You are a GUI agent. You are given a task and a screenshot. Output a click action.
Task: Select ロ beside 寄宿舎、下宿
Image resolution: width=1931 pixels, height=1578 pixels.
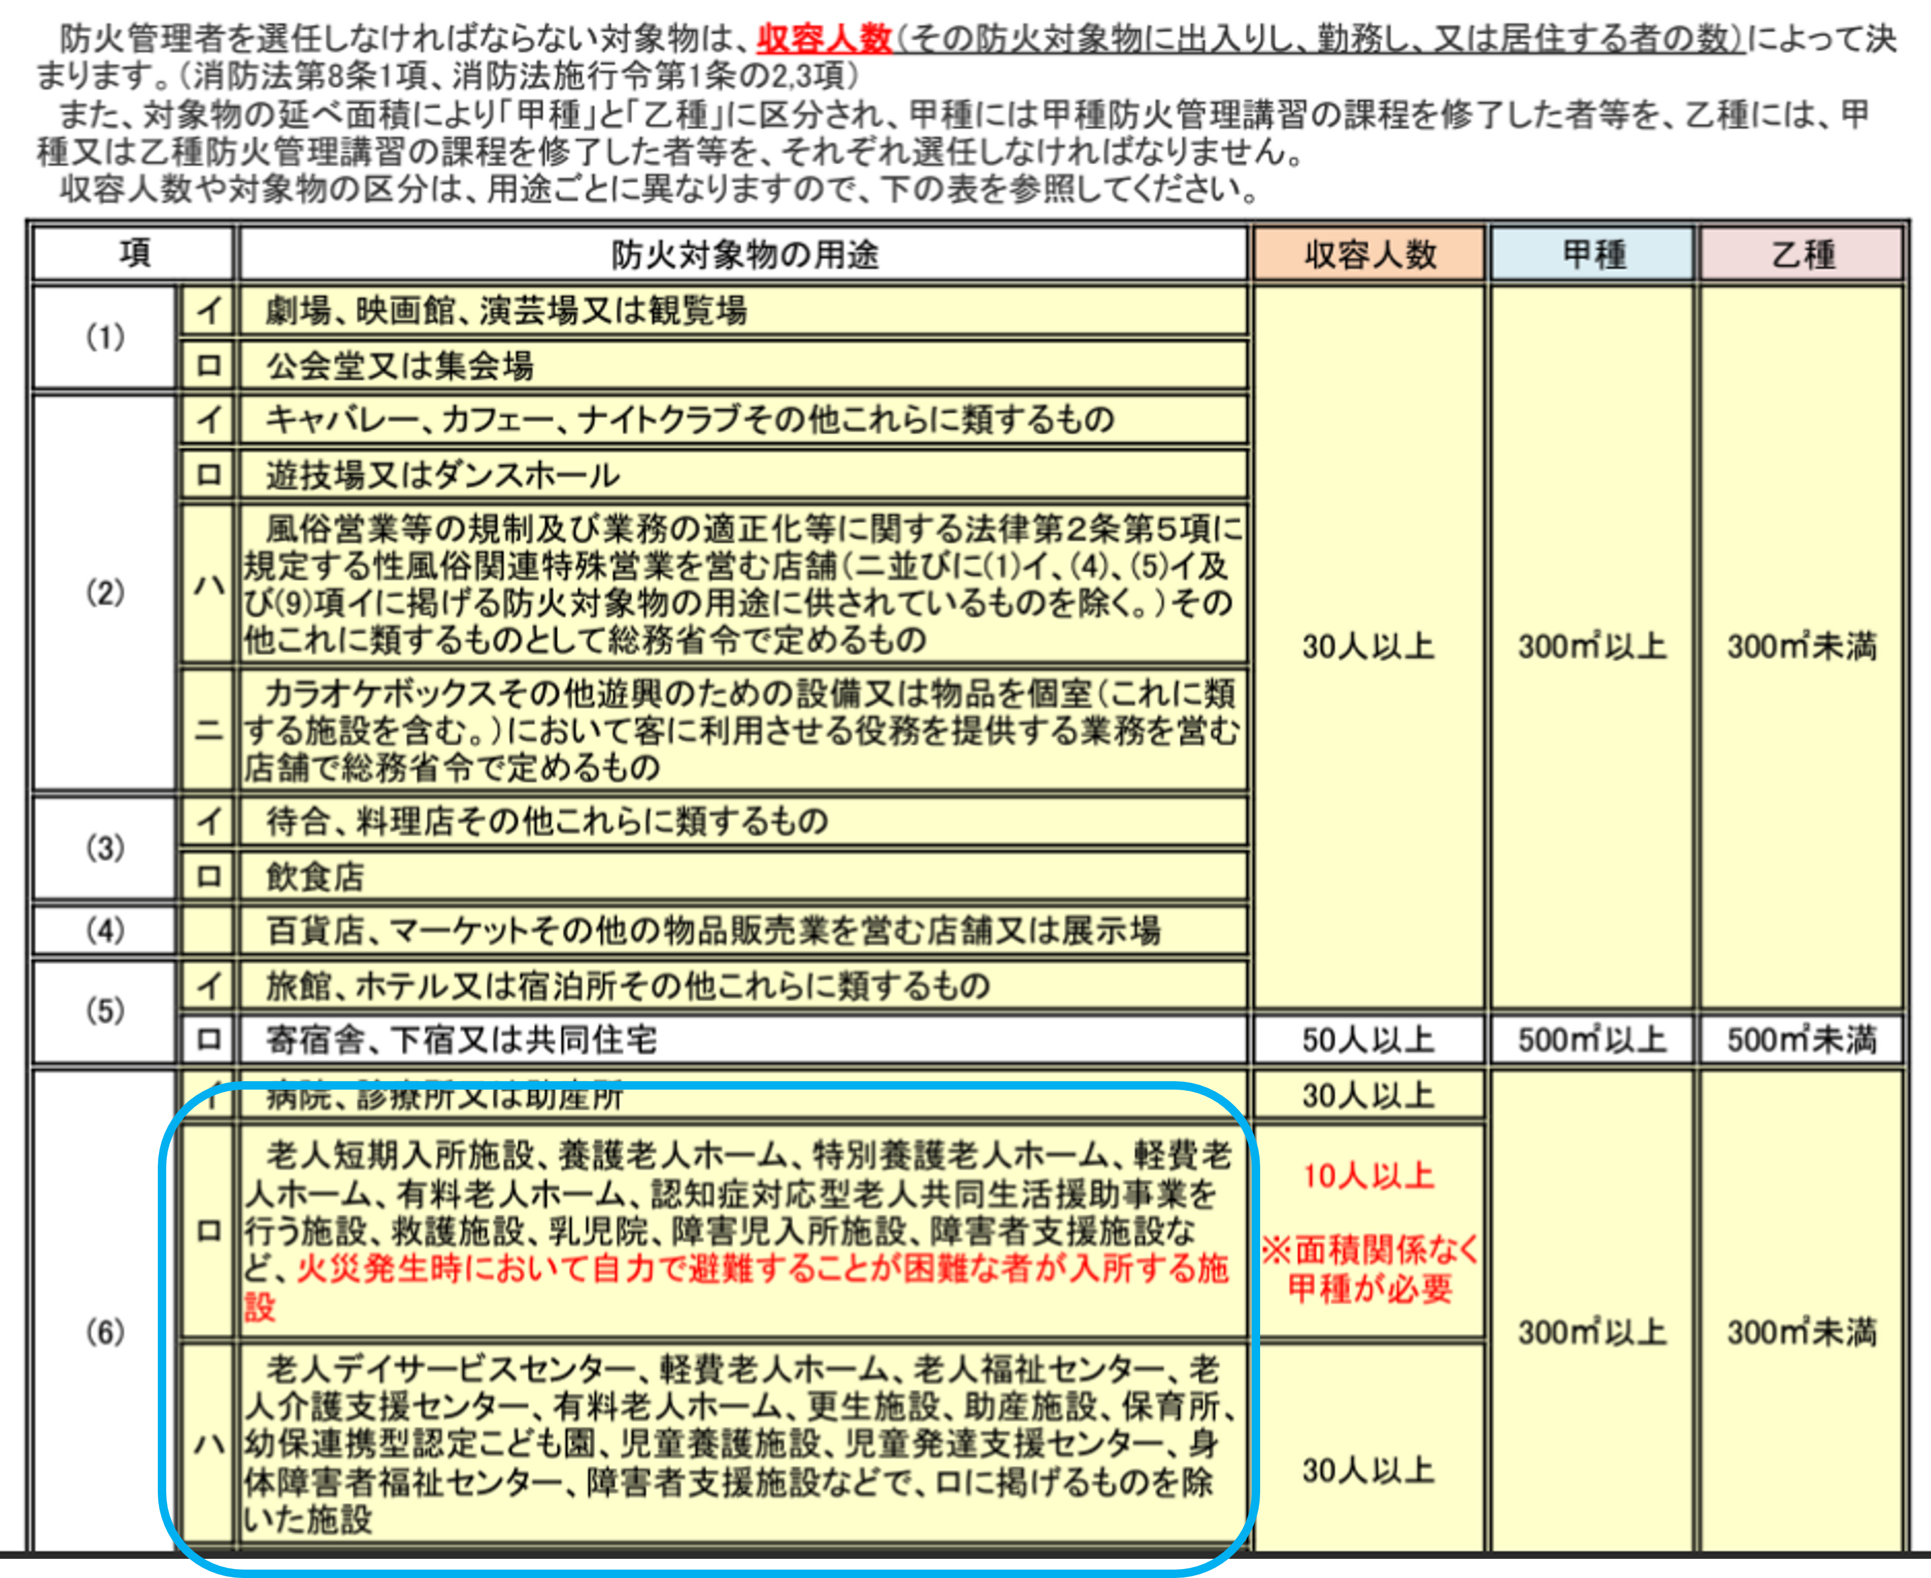click(208, 1039)
